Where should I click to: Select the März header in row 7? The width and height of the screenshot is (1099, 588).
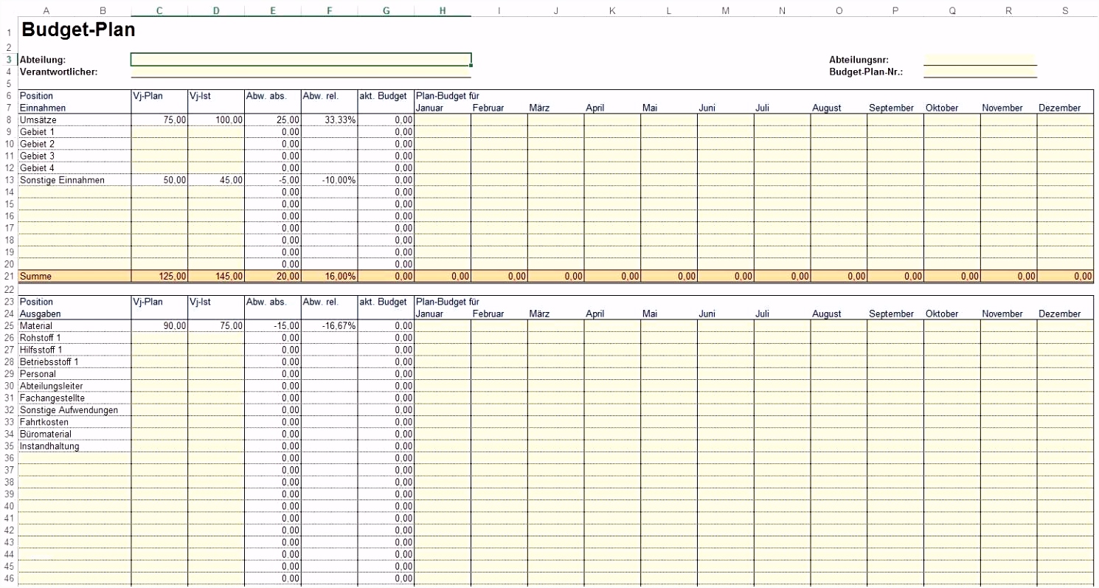pos(556,108)
